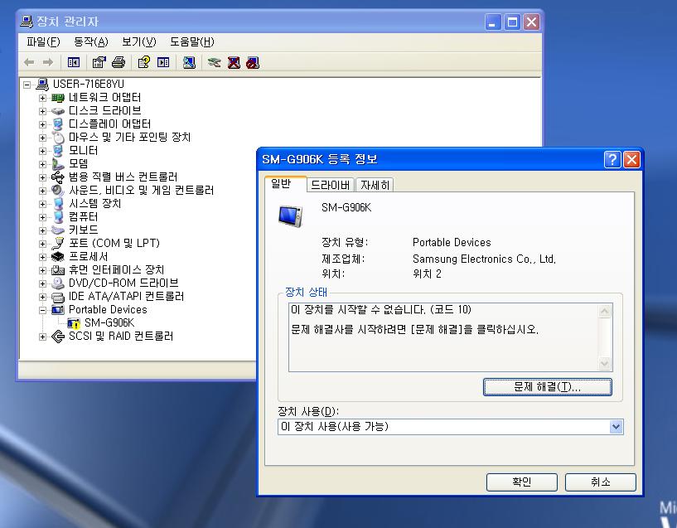The image size is (677, 528).
Task: Collapse the Portable Devices node
Action: pyautogui.click(x=42, y=310)
